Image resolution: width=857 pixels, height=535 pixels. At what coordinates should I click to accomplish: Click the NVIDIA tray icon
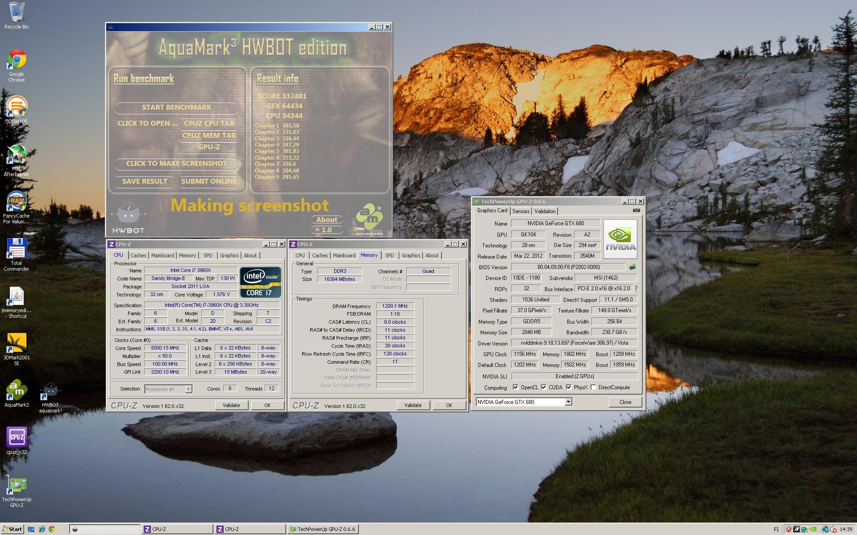click(813, 529)
